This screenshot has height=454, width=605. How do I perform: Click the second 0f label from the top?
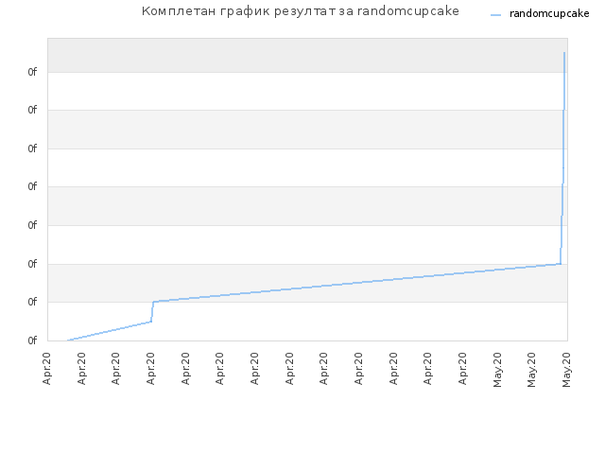[32, 110]
